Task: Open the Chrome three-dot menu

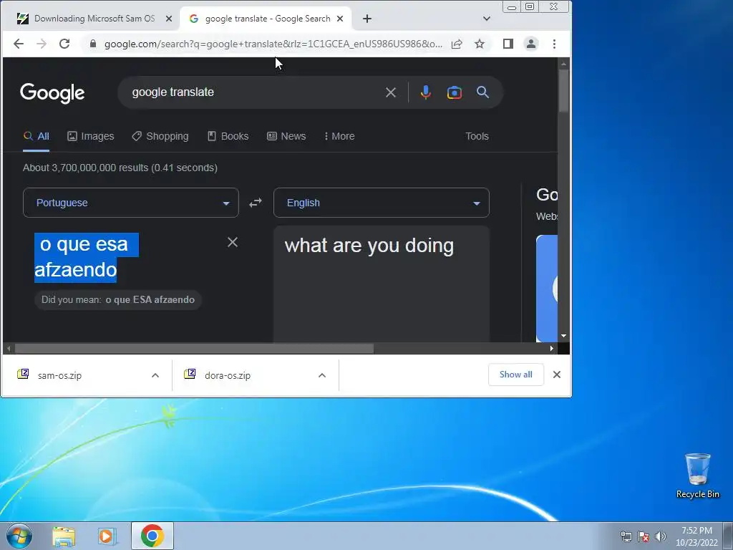Action: [555, 44]
